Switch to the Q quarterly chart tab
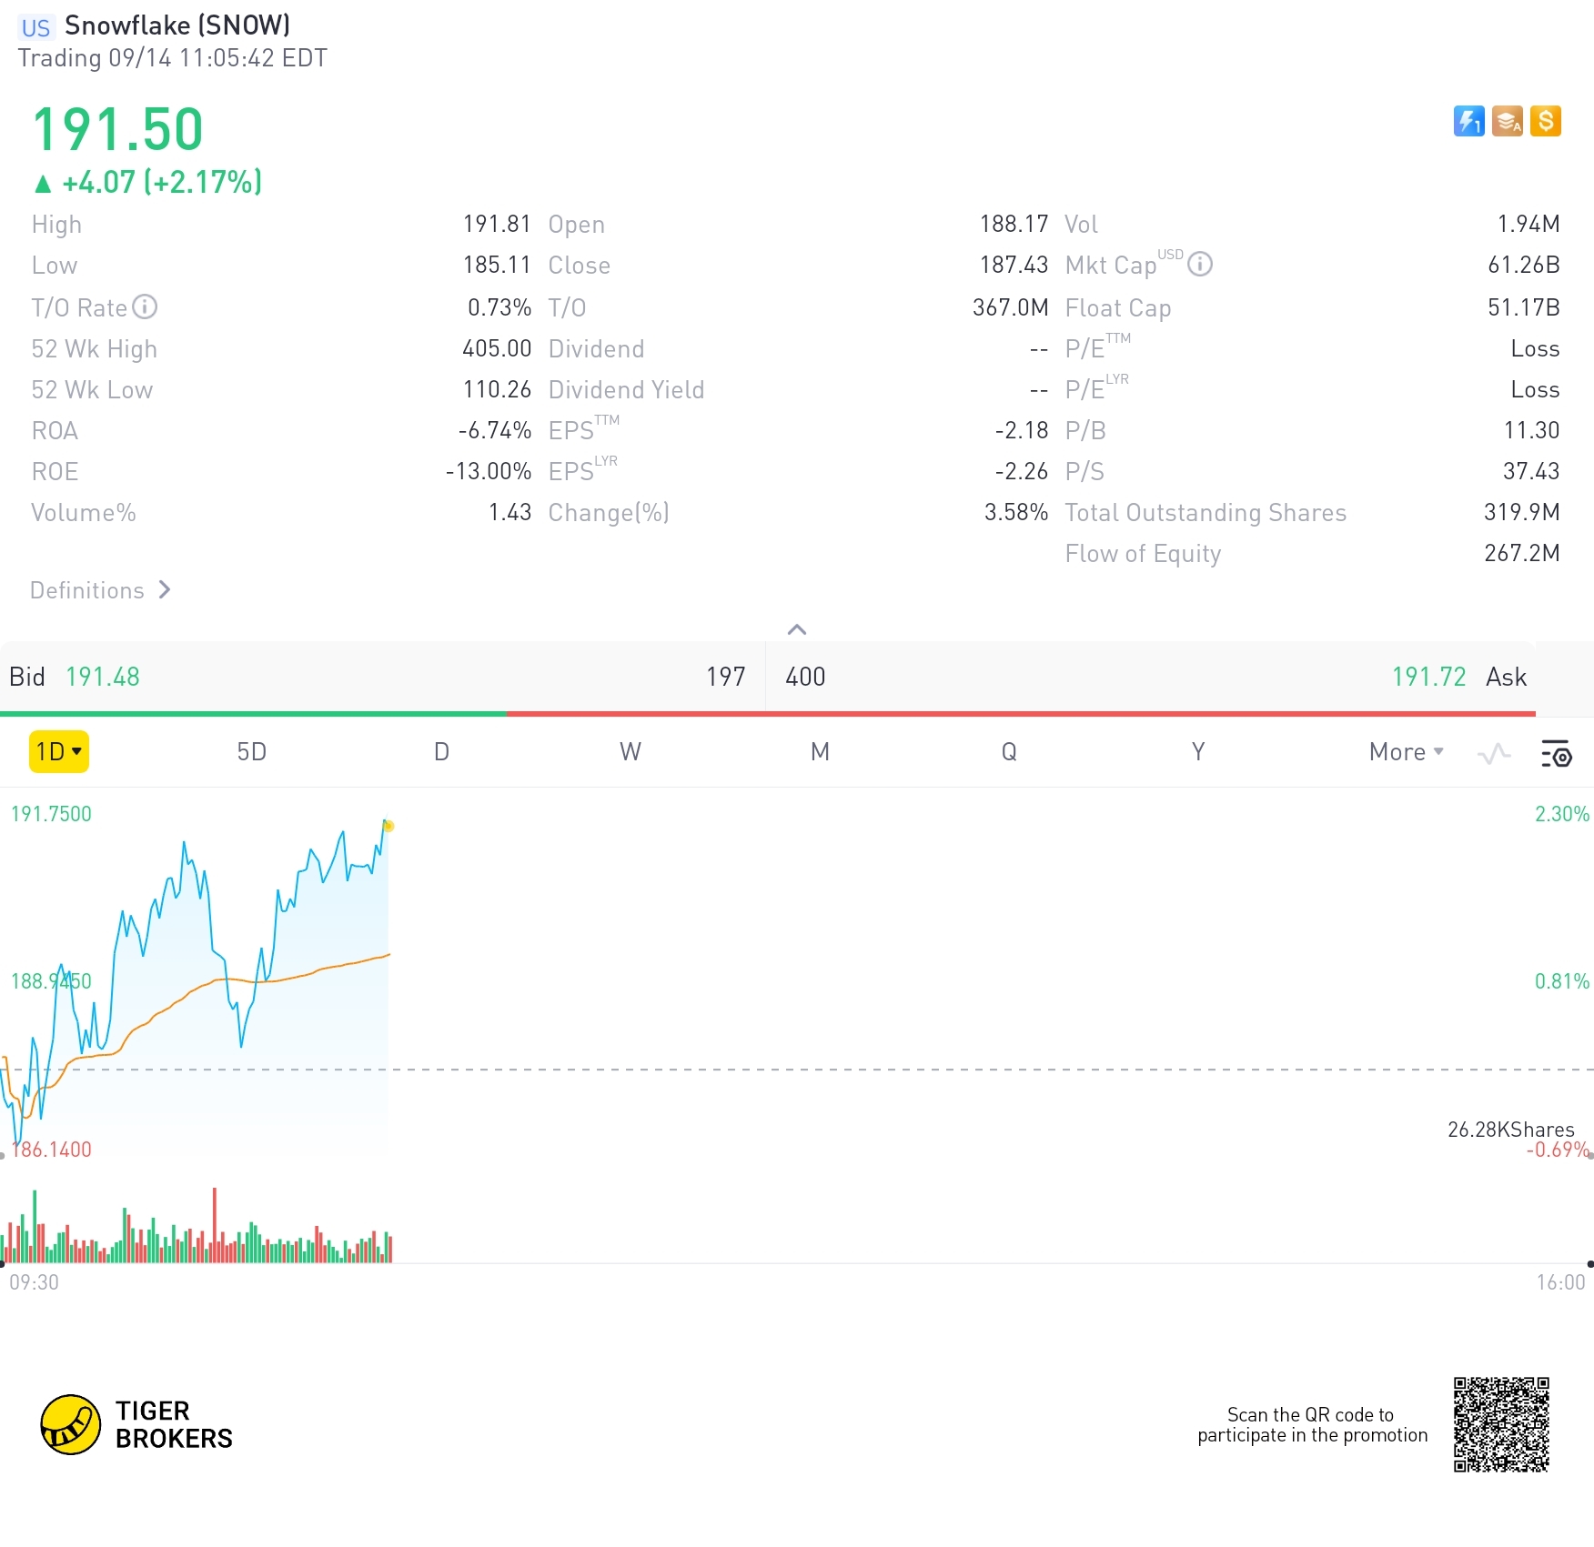1594x1547 pixels. tap(1009, 752)
